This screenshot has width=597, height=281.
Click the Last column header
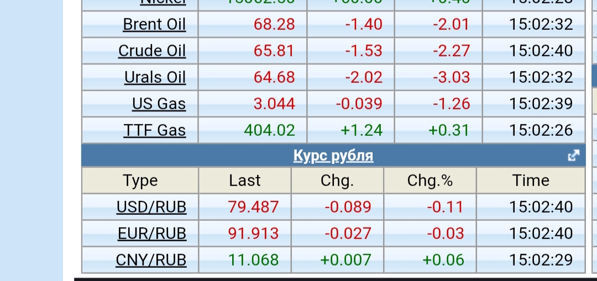(x=244, y=181)
